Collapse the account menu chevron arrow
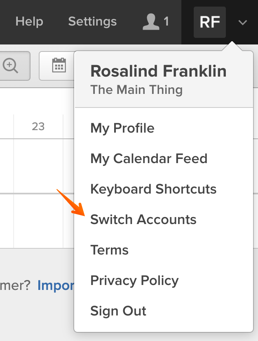 pyautogui.click(x=242, y=22)
